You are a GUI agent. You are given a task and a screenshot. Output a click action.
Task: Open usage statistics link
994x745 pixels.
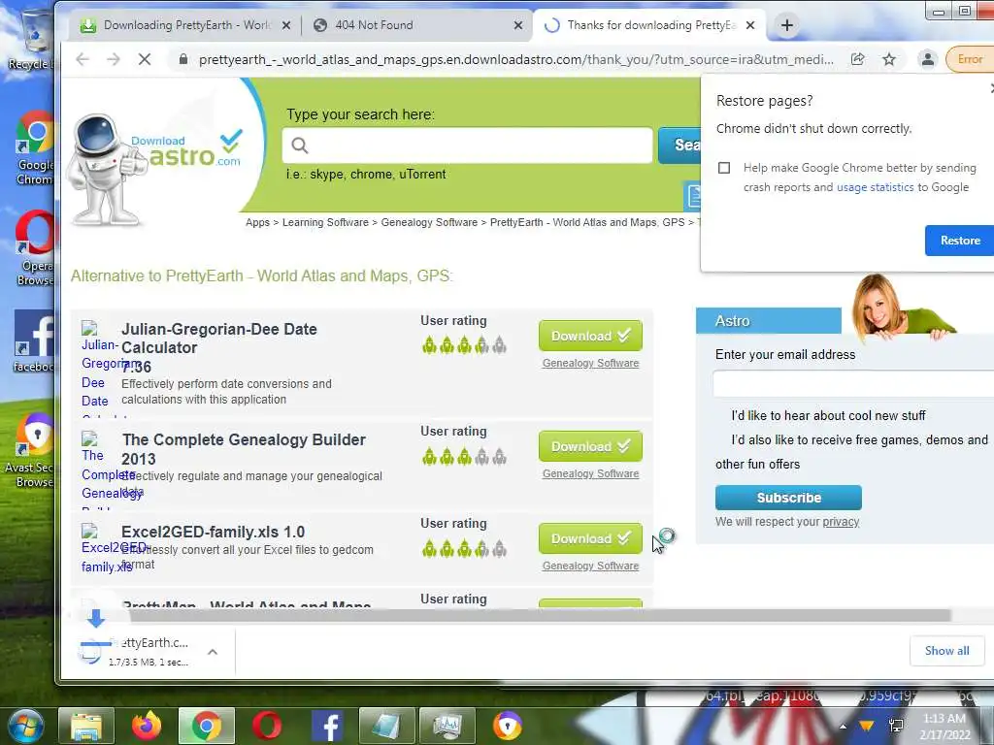(875, 187)
